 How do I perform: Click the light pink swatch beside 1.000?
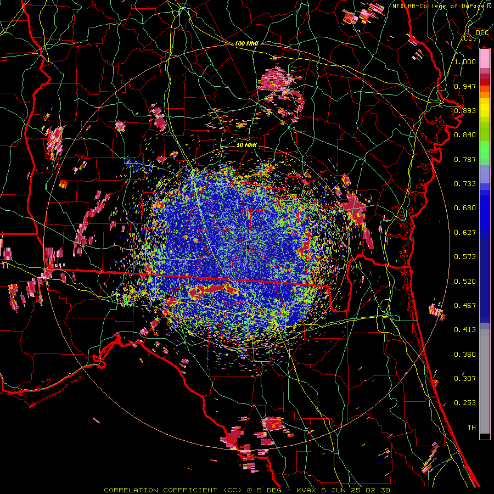(485, 59)
